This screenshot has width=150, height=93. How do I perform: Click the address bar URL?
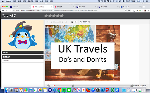pyautogui.click(x=56, y=10)
